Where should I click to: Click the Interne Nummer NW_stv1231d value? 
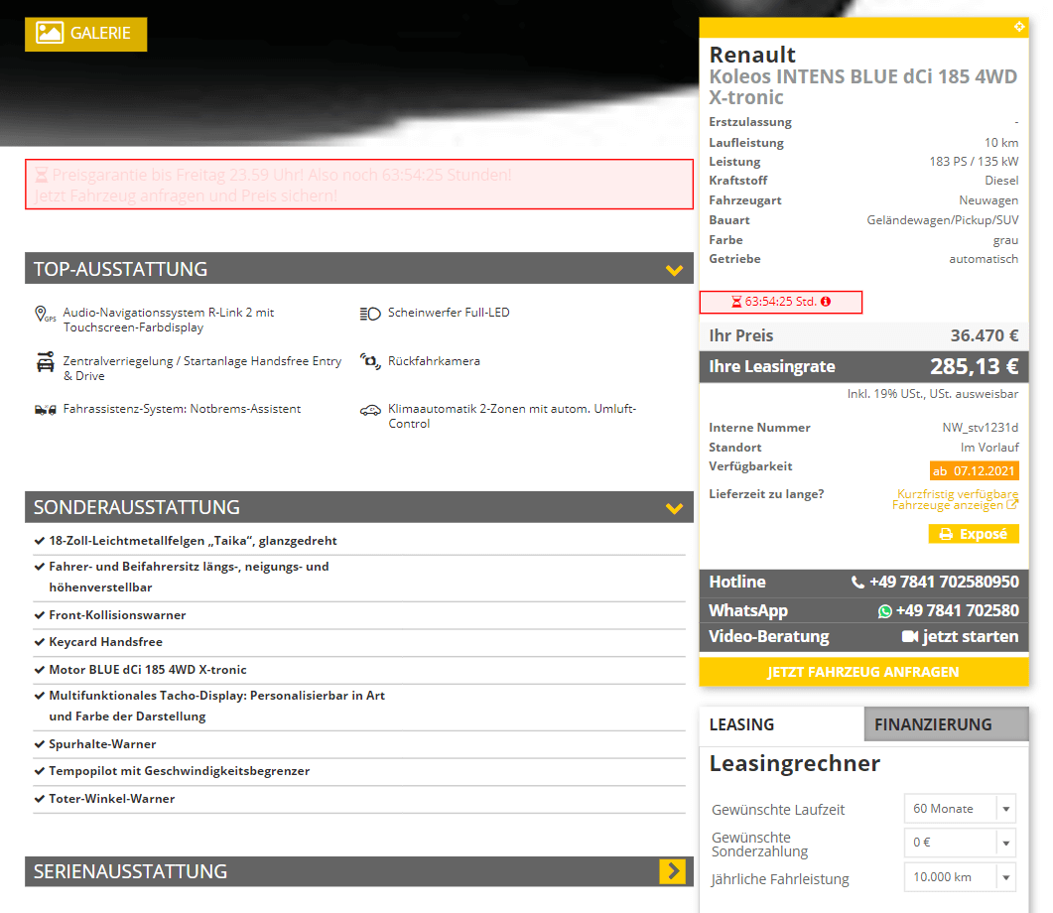pos(980,428)
